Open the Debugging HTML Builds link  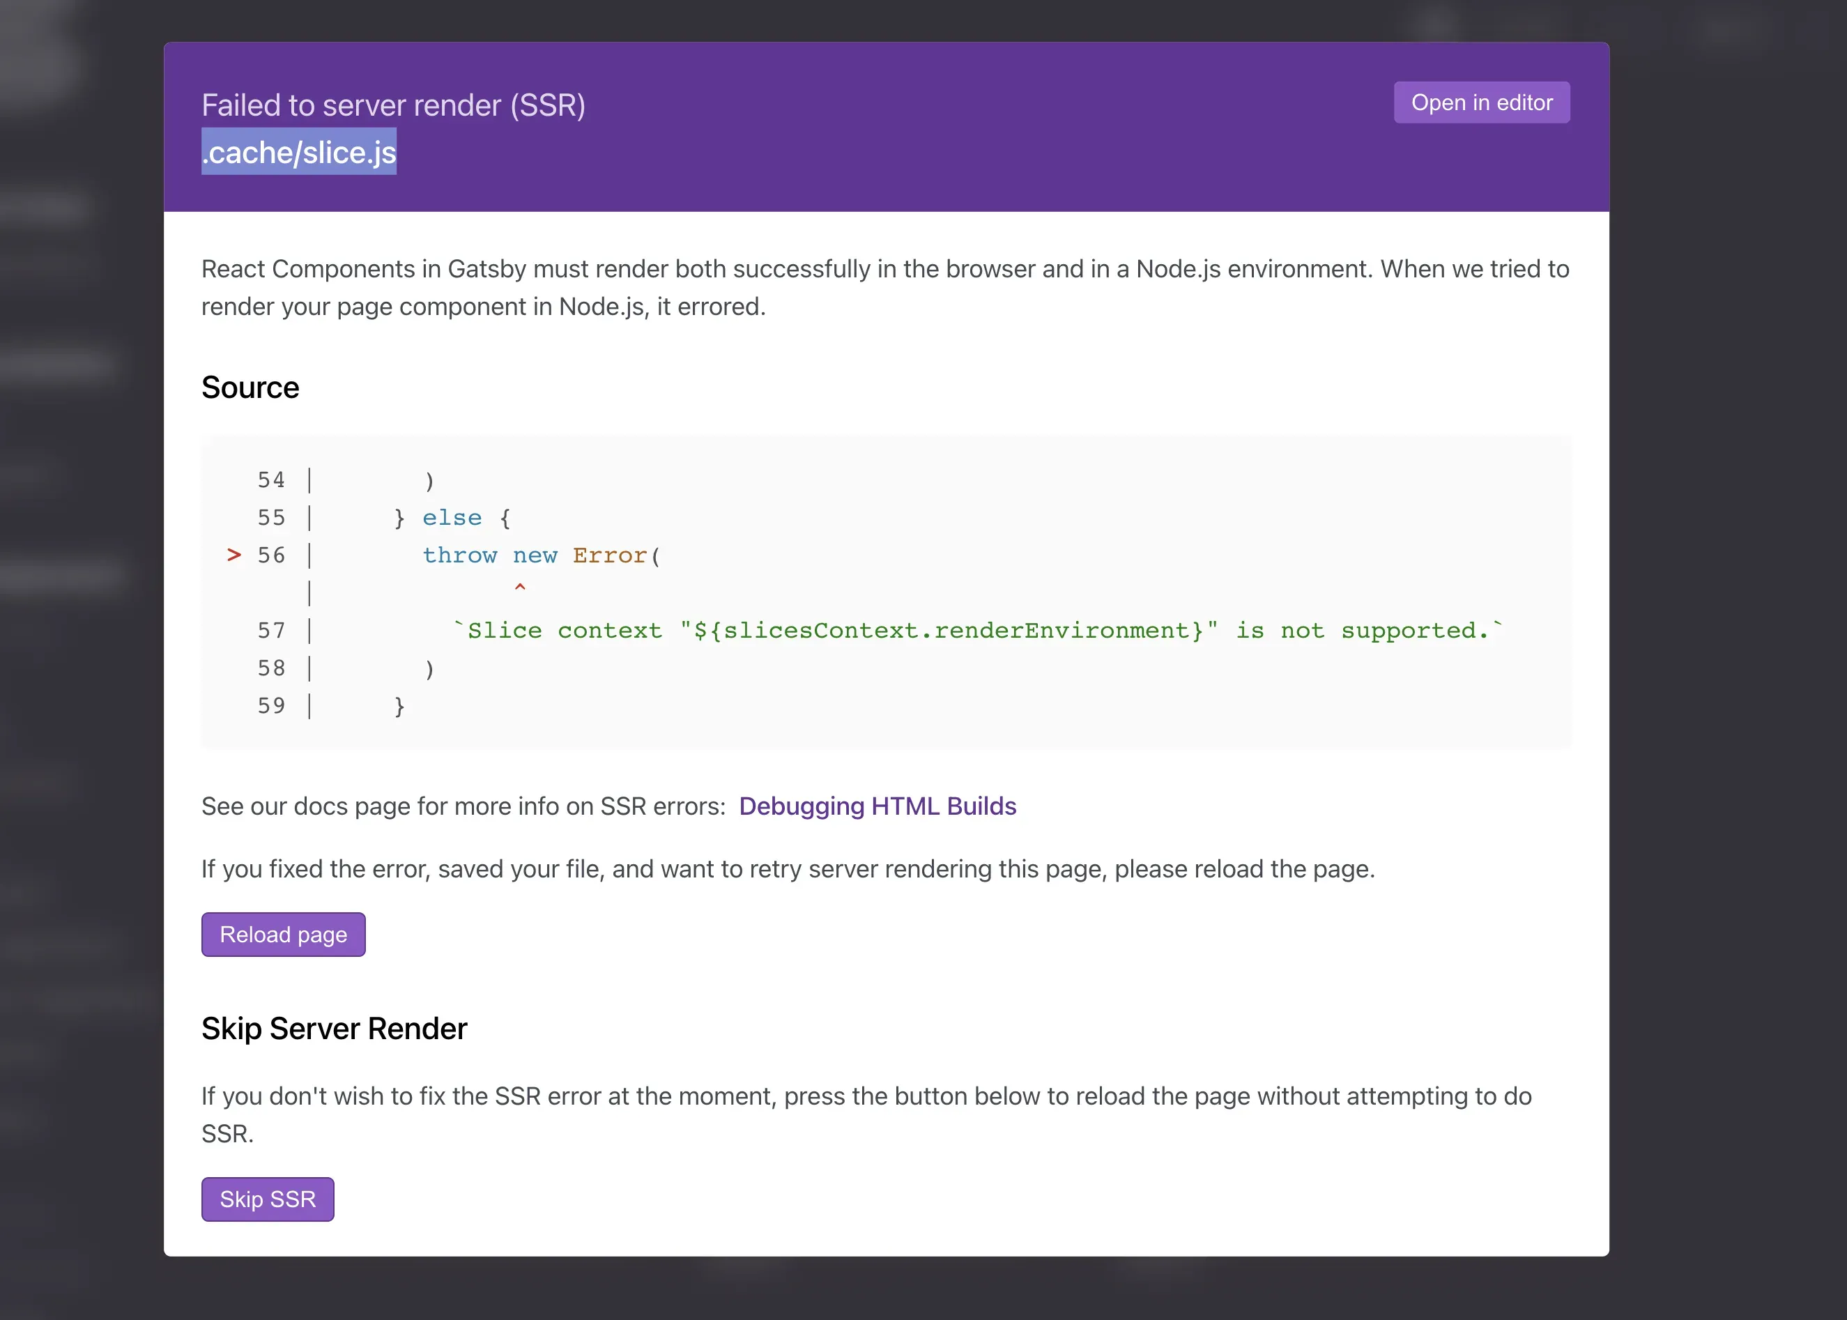[x=877, y=806]
